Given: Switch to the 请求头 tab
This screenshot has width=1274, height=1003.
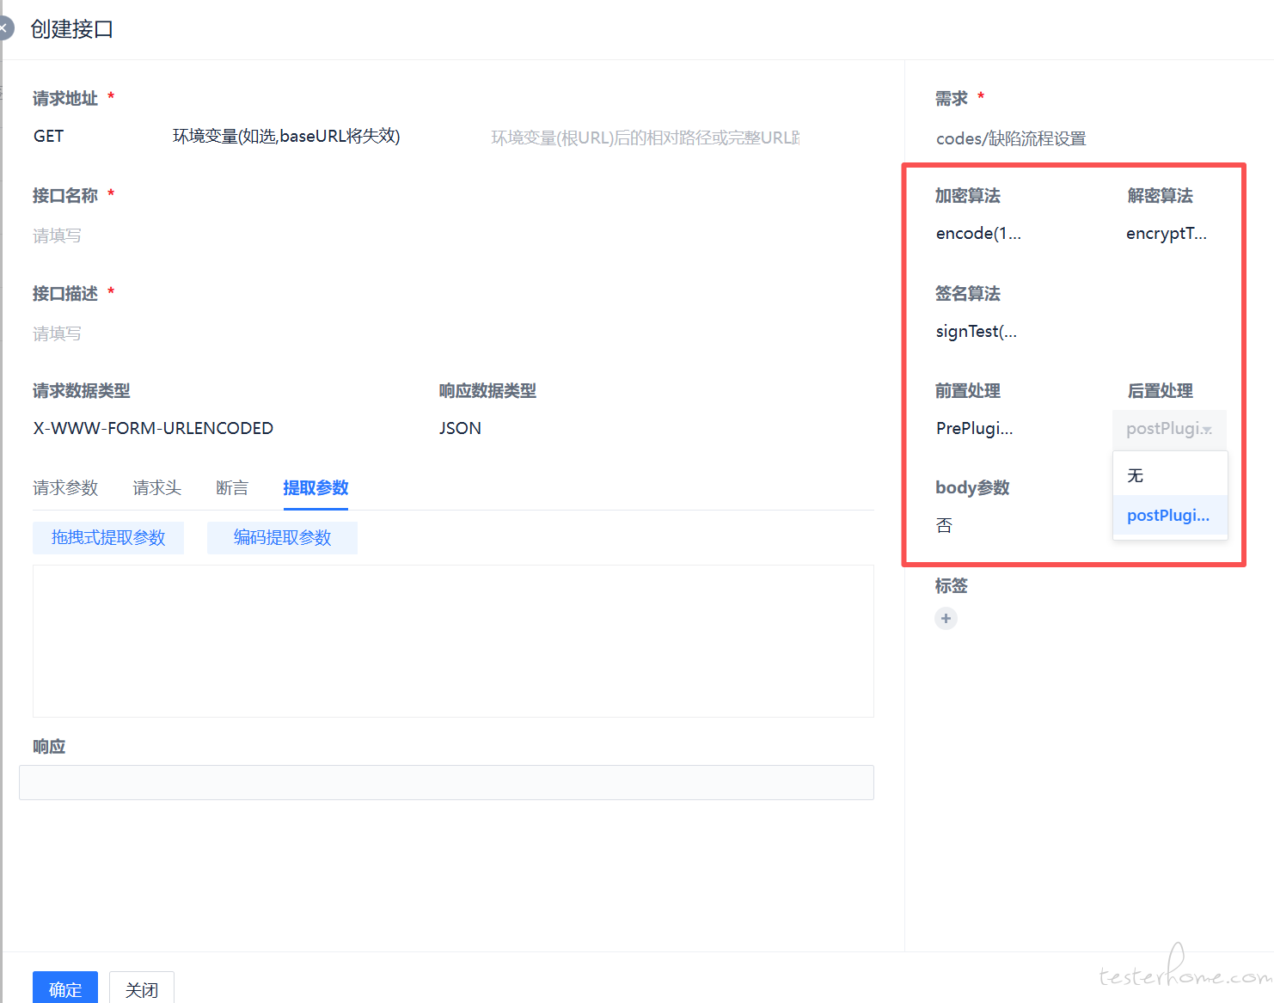Looking at the screenshot, I should [156, 488].
